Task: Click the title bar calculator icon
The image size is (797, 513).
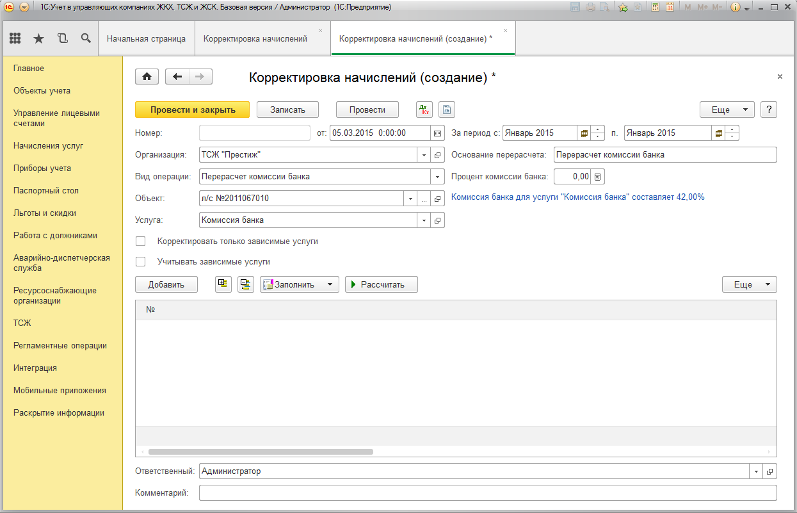Action: pyautogui.click(x=656, y=7)
